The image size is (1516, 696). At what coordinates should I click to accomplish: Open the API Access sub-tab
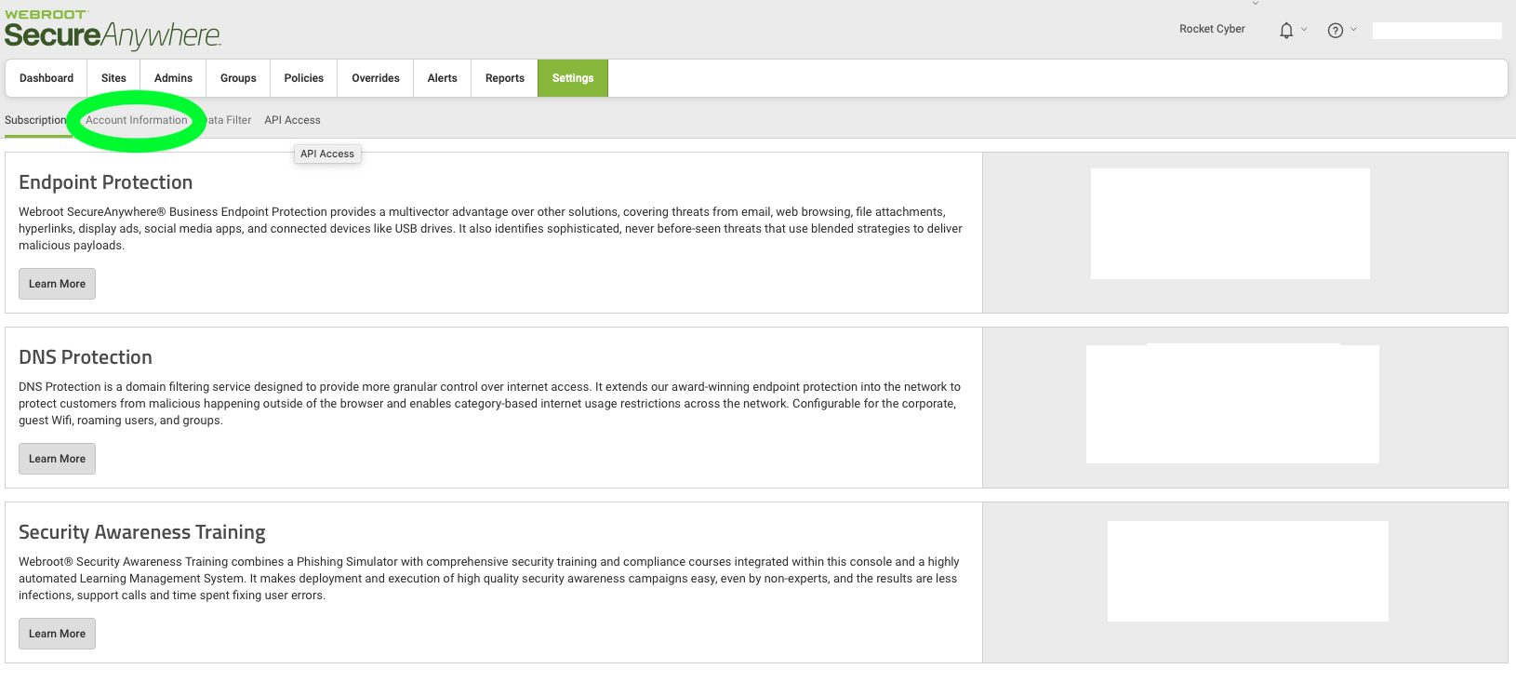click(x=292, y=120)
